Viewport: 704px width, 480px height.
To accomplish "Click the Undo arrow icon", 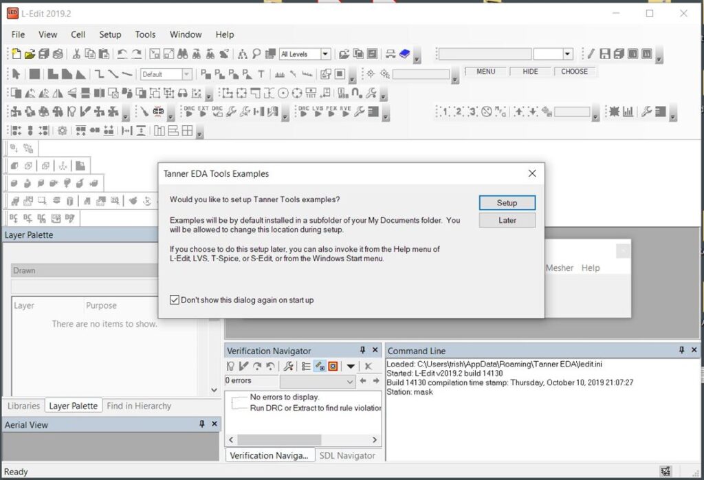I will pos(122,54).
